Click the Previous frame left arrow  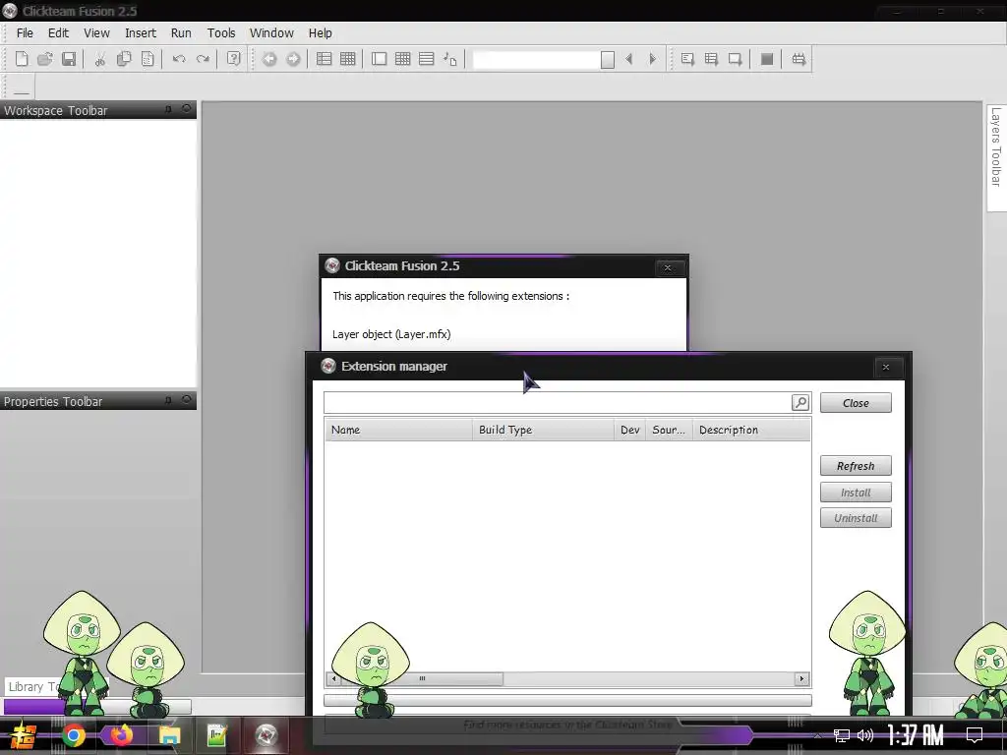(x=628, y=59)
